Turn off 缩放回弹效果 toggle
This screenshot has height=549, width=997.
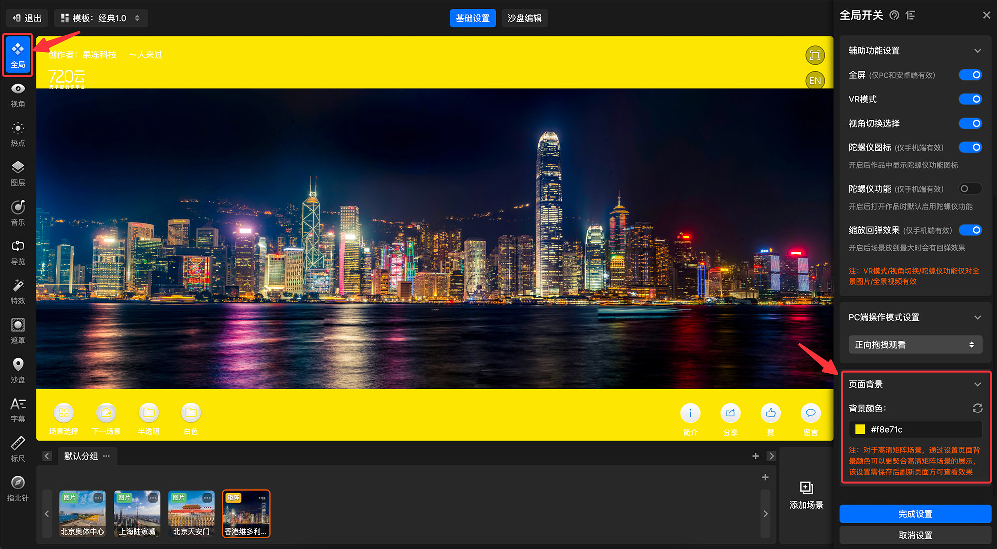point(970,230)
